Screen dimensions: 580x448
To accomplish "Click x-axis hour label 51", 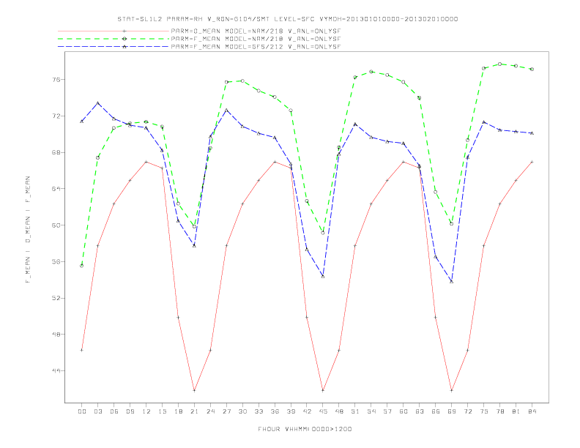I will tap(355, 411).
